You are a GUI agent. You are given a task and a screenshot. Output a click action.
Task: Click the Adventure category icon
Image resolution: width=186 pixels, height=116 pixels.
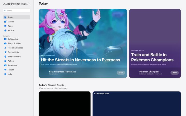click(x=5, y=65)
